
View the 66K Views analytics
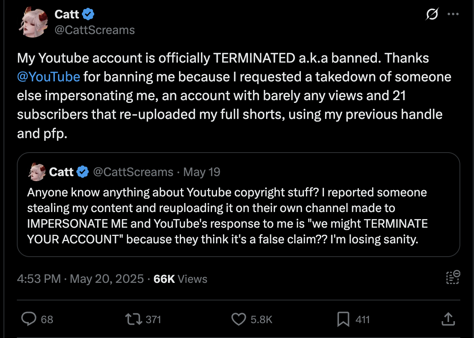(181, 279)
